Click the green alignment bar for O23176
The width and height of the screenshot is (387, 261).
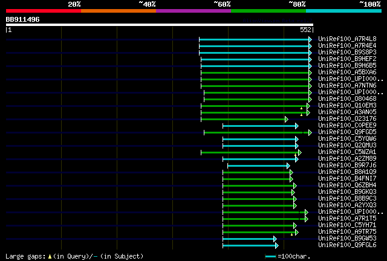coord(243,120)
